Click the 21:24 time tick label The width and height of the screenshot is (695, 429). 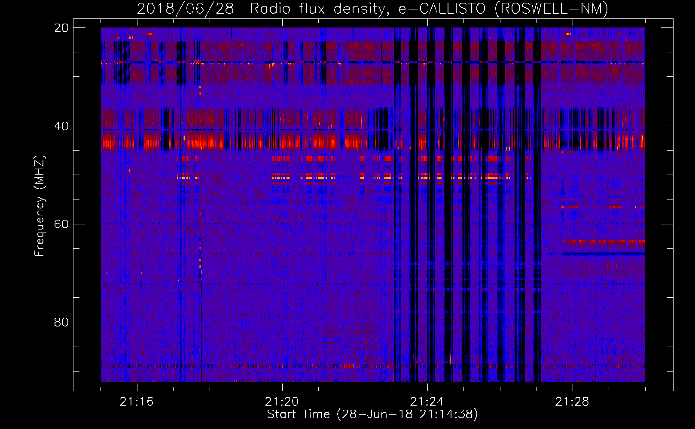coord(427,402)
